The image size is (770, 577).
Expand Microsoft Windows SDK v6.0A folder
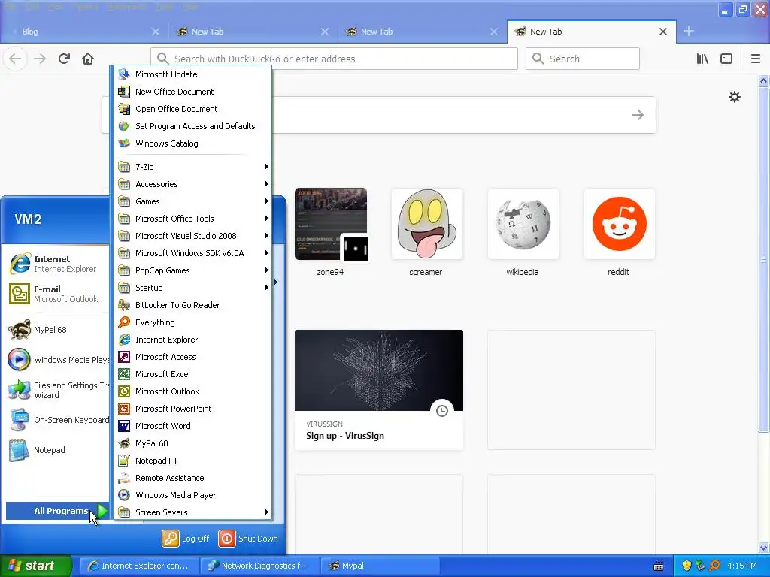click(192, 253)
